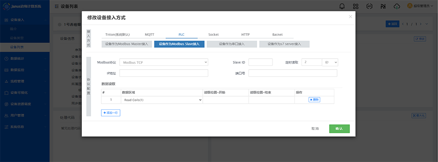Select the PLC tab
The height and width of the screenshot is (162, 438).
click(181, 35)
